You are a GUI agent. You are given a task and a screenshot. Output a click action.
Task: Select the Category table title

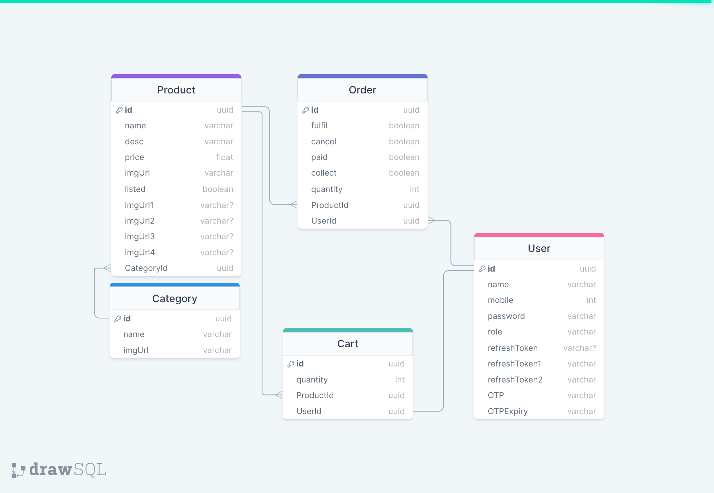point(175,298)
